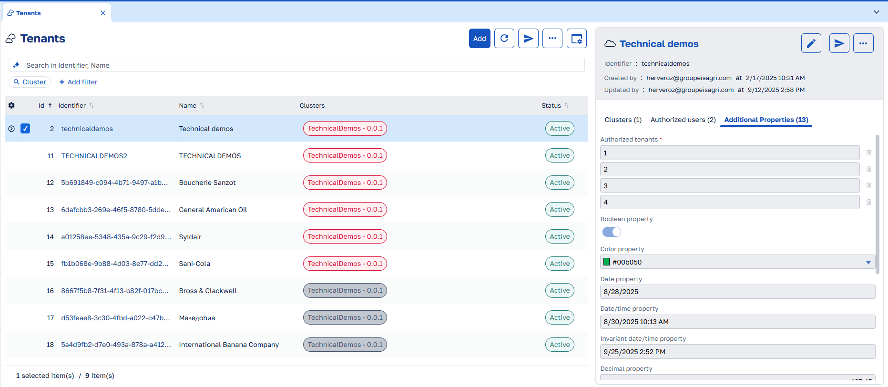Focus the Search in Identifier, Name field

click(296, 65)
